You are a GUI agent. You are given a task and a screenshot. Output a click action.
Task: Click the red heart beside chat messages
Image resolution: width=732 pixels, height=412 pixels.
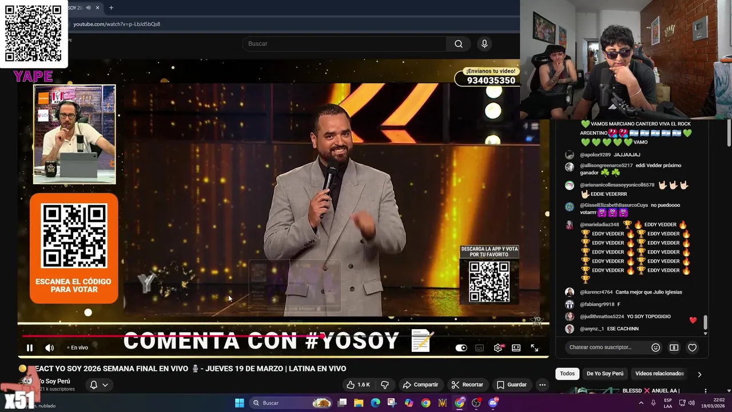(693, 320)
